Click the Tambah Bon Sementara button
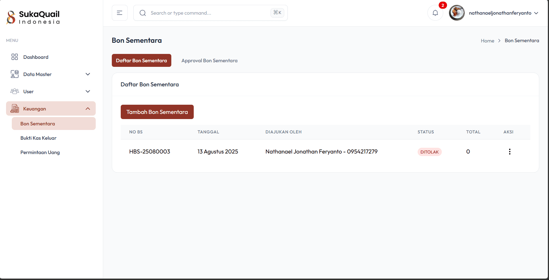 click(x=157, y=112)
